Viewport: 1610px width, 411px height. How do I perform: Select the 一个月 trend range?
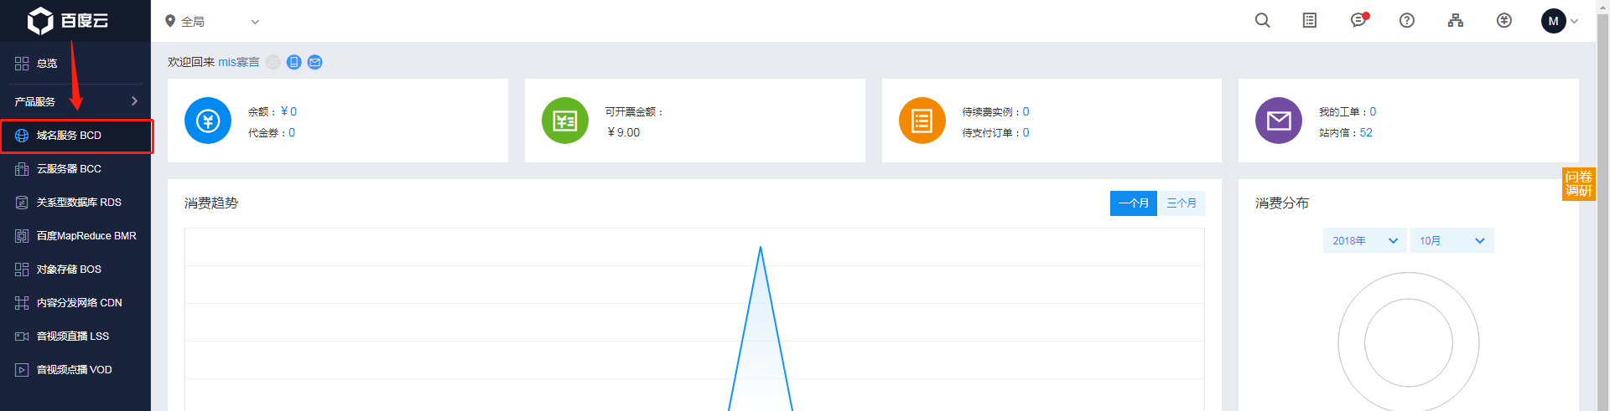[x=1134, y=203]
